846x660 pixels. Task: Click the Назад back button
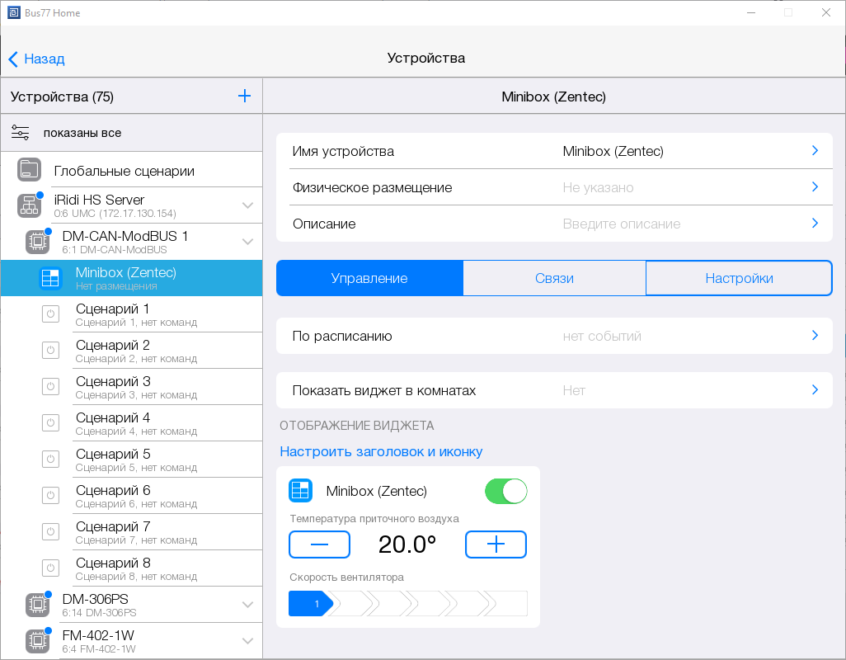point(36,59)
